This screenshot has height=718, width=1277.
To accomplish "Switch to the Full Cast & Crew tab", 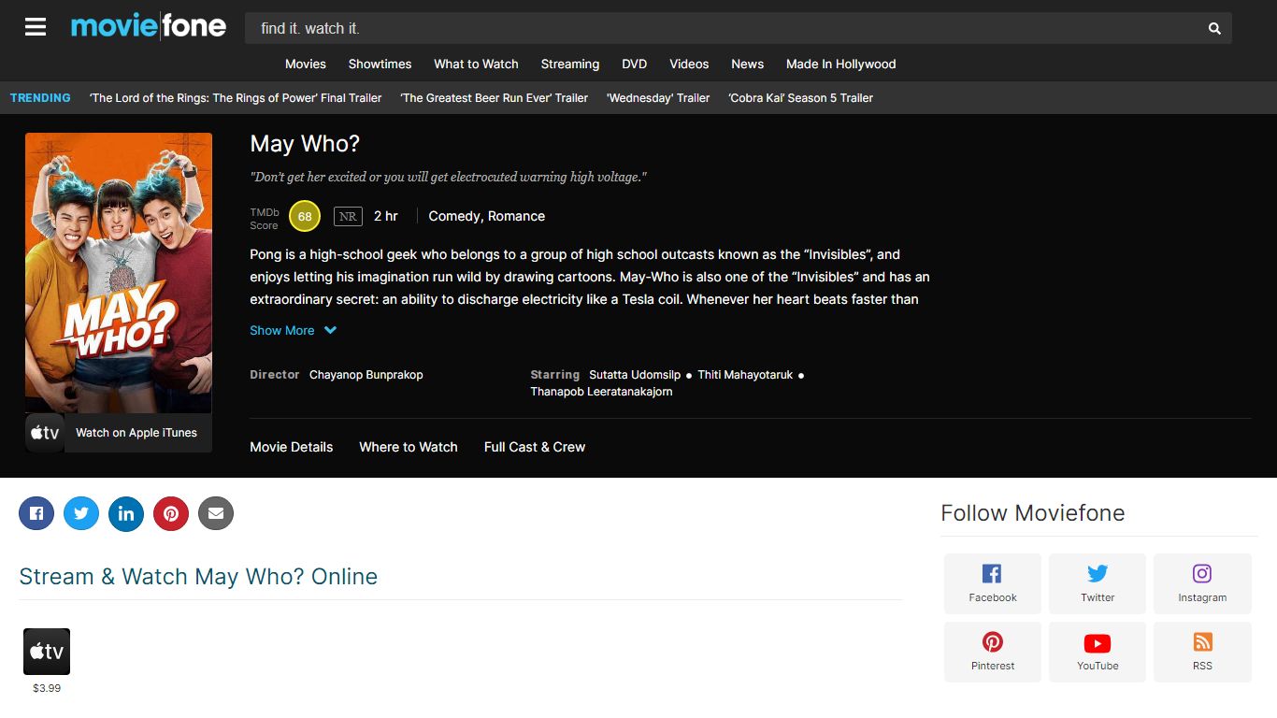I will (535, 447).
